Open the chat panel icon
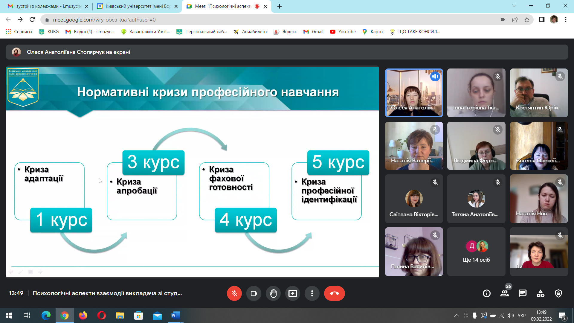 point(523,293)
